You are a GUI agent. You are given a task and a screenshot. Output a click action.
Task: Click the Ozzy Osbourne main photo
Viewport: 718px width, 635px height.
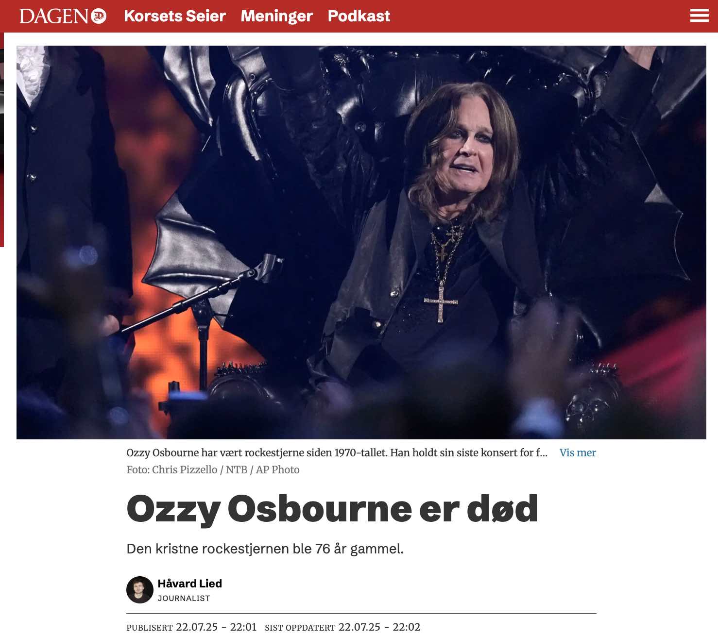(x=361, y=242)
